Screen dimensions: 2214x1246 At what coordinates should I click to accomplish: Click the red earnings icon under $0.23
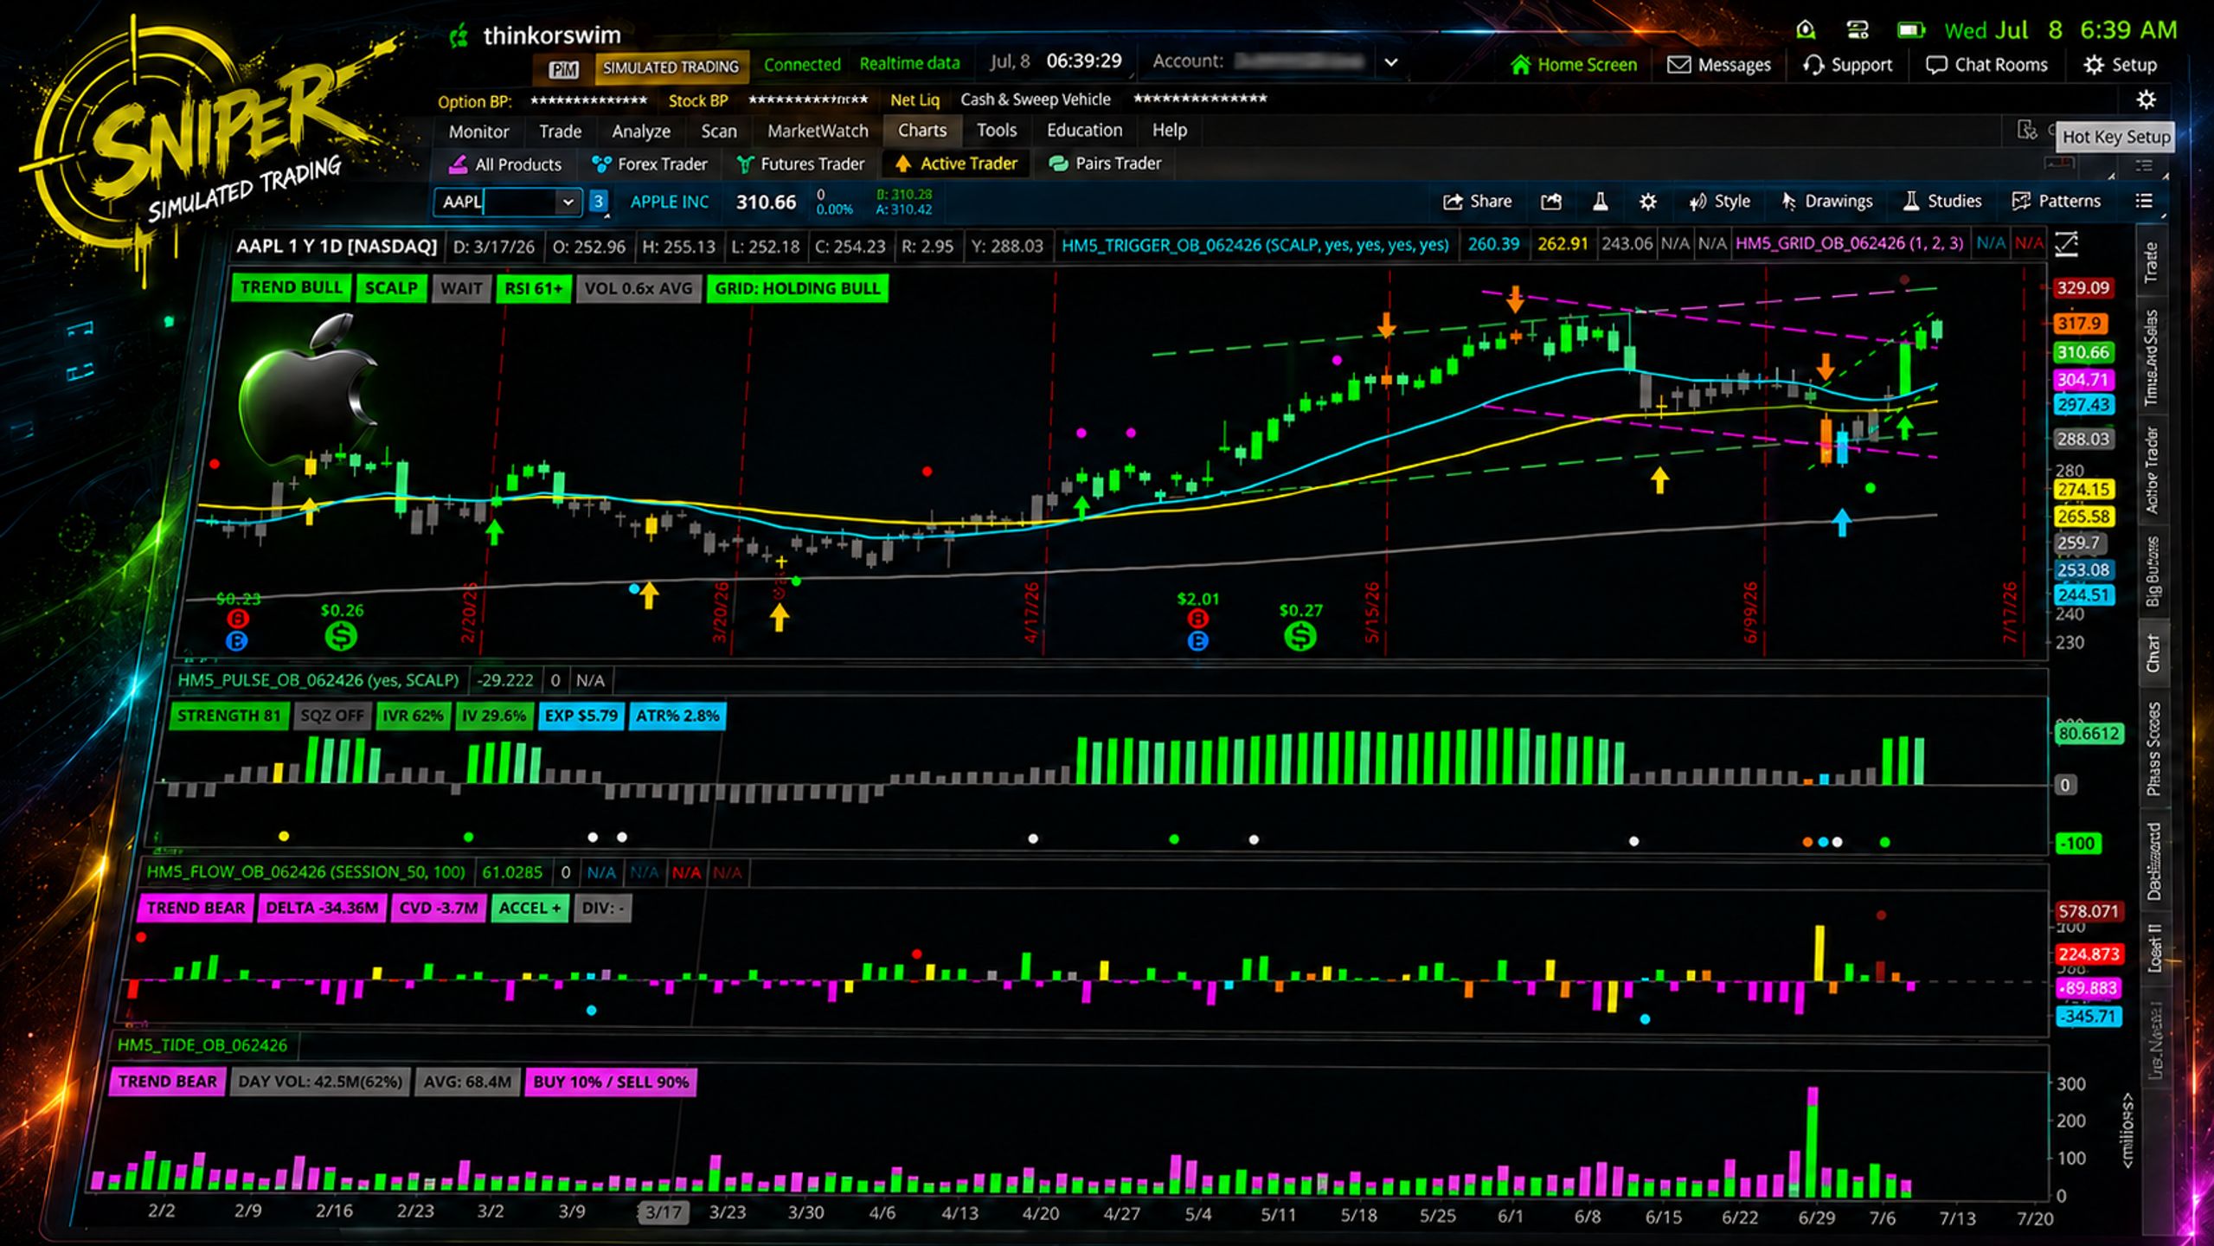click(237, 619)
